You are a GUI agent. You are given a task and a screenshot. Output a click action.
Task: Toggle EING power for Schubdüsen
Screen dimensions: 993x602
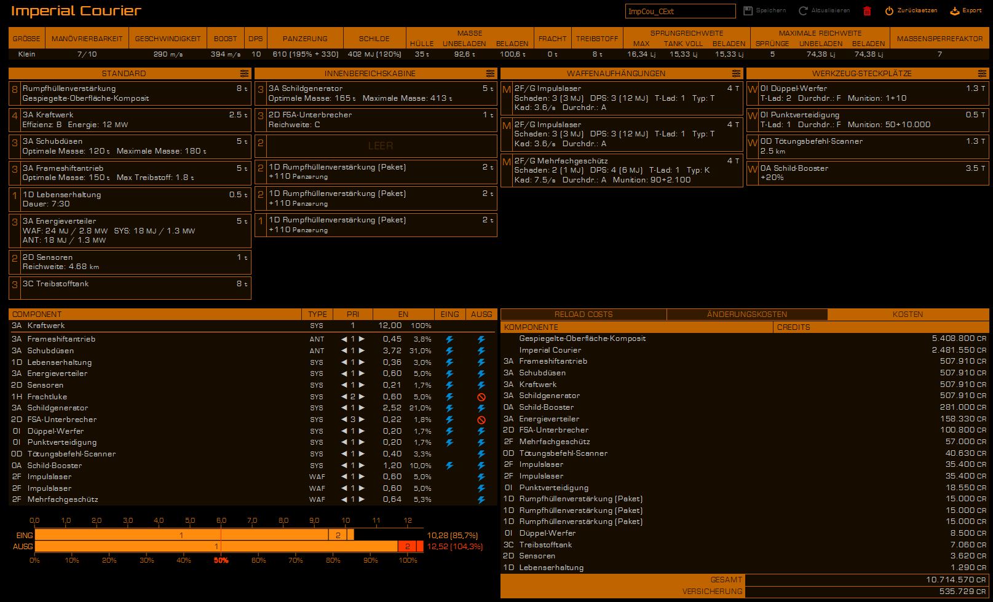point(449,351)
